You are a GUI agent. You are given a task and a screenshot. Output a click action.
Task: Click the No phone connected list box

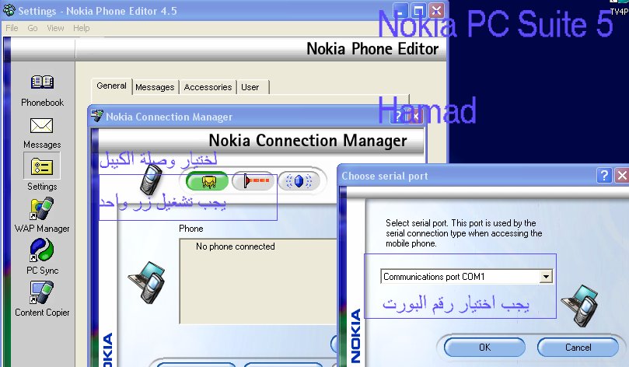click(258, 281)
